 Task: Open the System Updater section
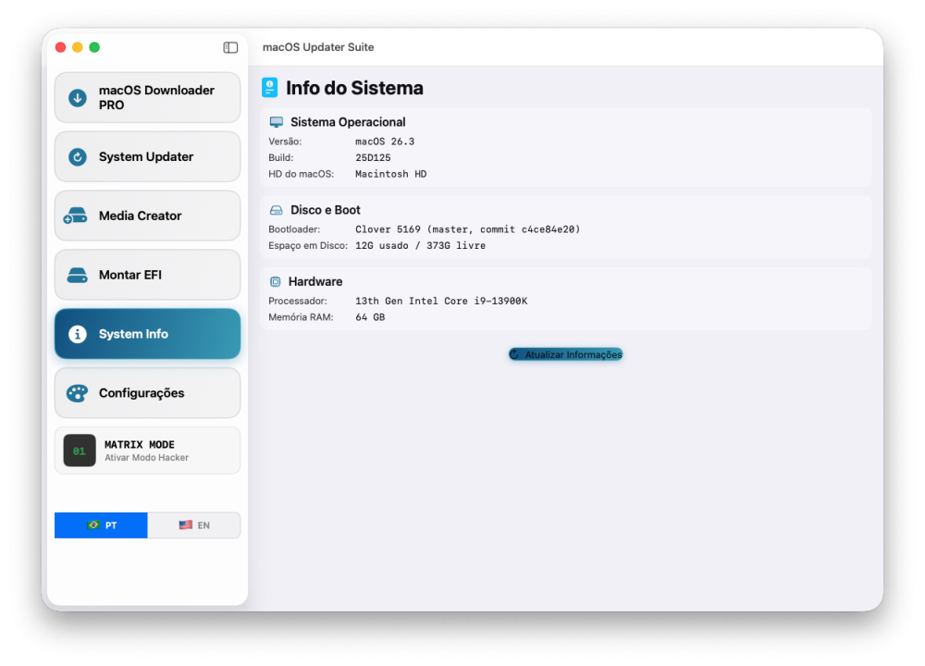(147, 157)
